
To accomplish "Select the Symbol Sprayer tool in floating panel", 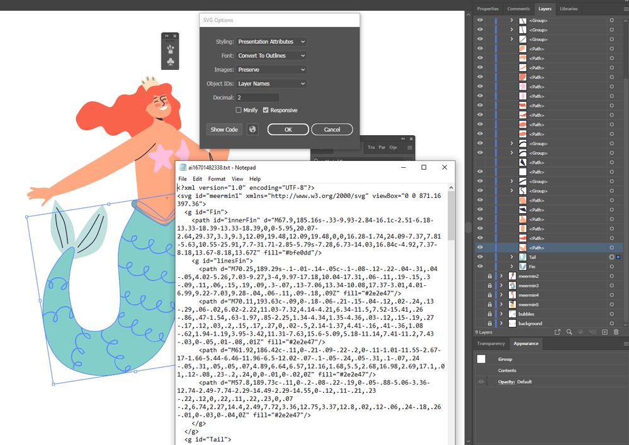I will (171, 49).
